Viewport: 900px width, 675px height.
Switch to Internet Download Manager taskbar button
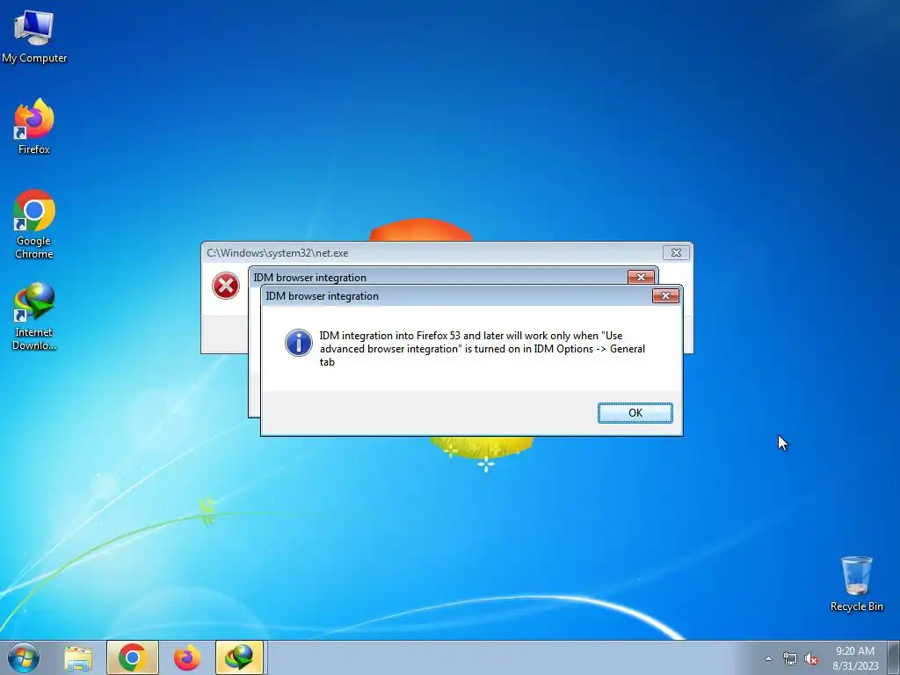(x=239, y=657)
